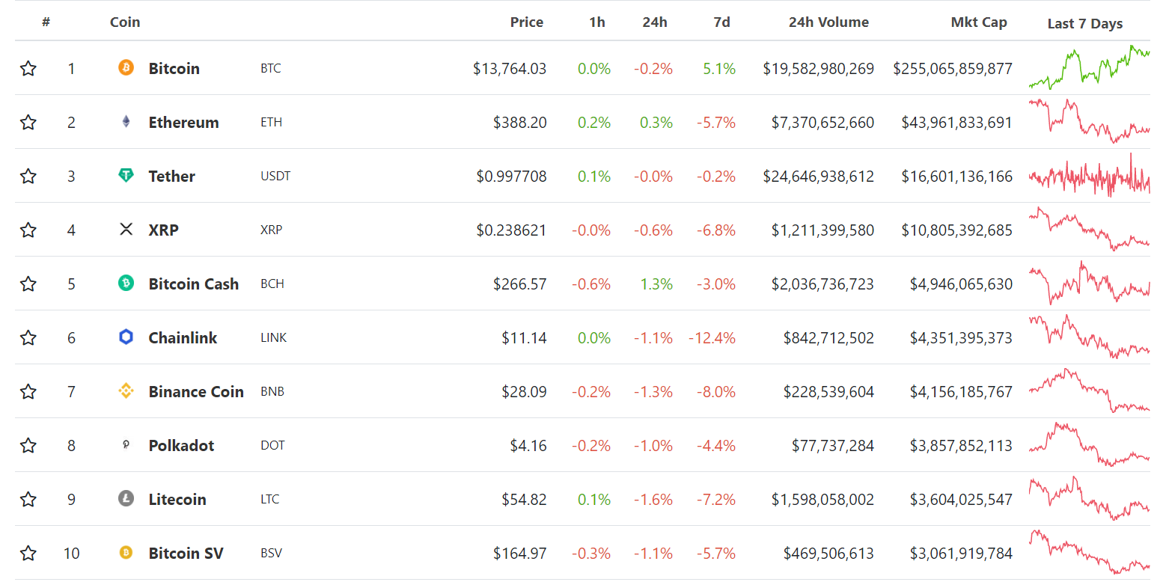Star Tether as a favorite

pos(28,177)
